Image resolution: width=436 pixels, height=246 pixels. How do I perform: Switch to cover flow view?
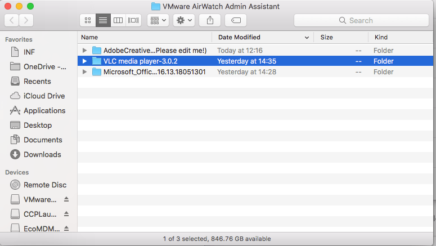pyautogui.click(x=133, y=20)
